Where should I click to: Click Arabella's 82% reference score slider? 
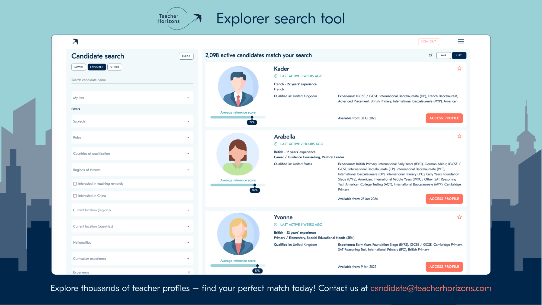[238, 185]
